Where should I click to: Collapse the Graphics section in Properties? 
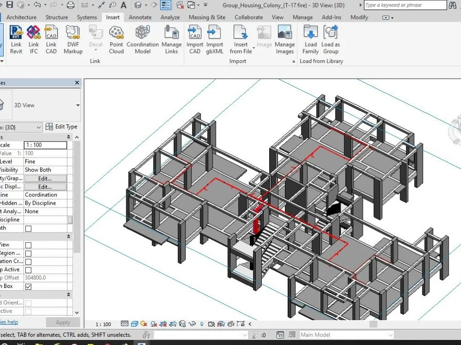coord(69,137)
